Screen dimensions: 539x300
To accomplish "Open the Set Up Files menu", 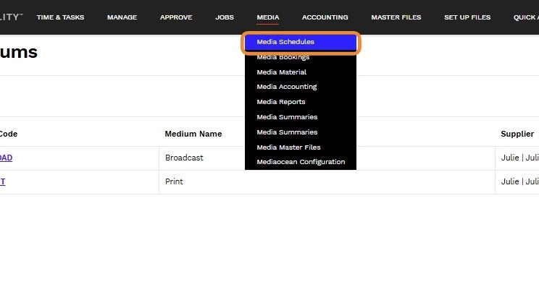I will tap(467, 17).
